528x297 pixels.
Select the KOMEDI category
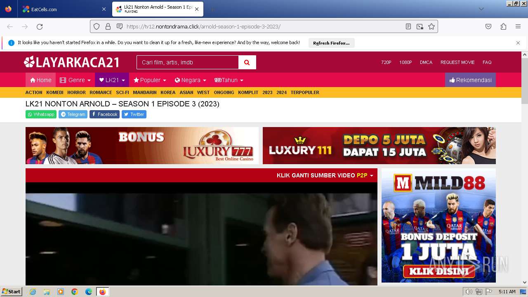pyautogui.click(x=55, y=92)
